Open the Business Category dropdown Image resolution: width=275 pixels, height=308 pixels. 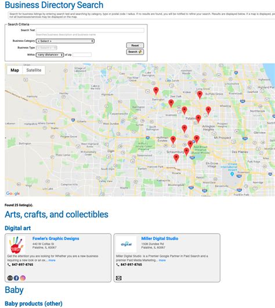(x=65, y=41)
